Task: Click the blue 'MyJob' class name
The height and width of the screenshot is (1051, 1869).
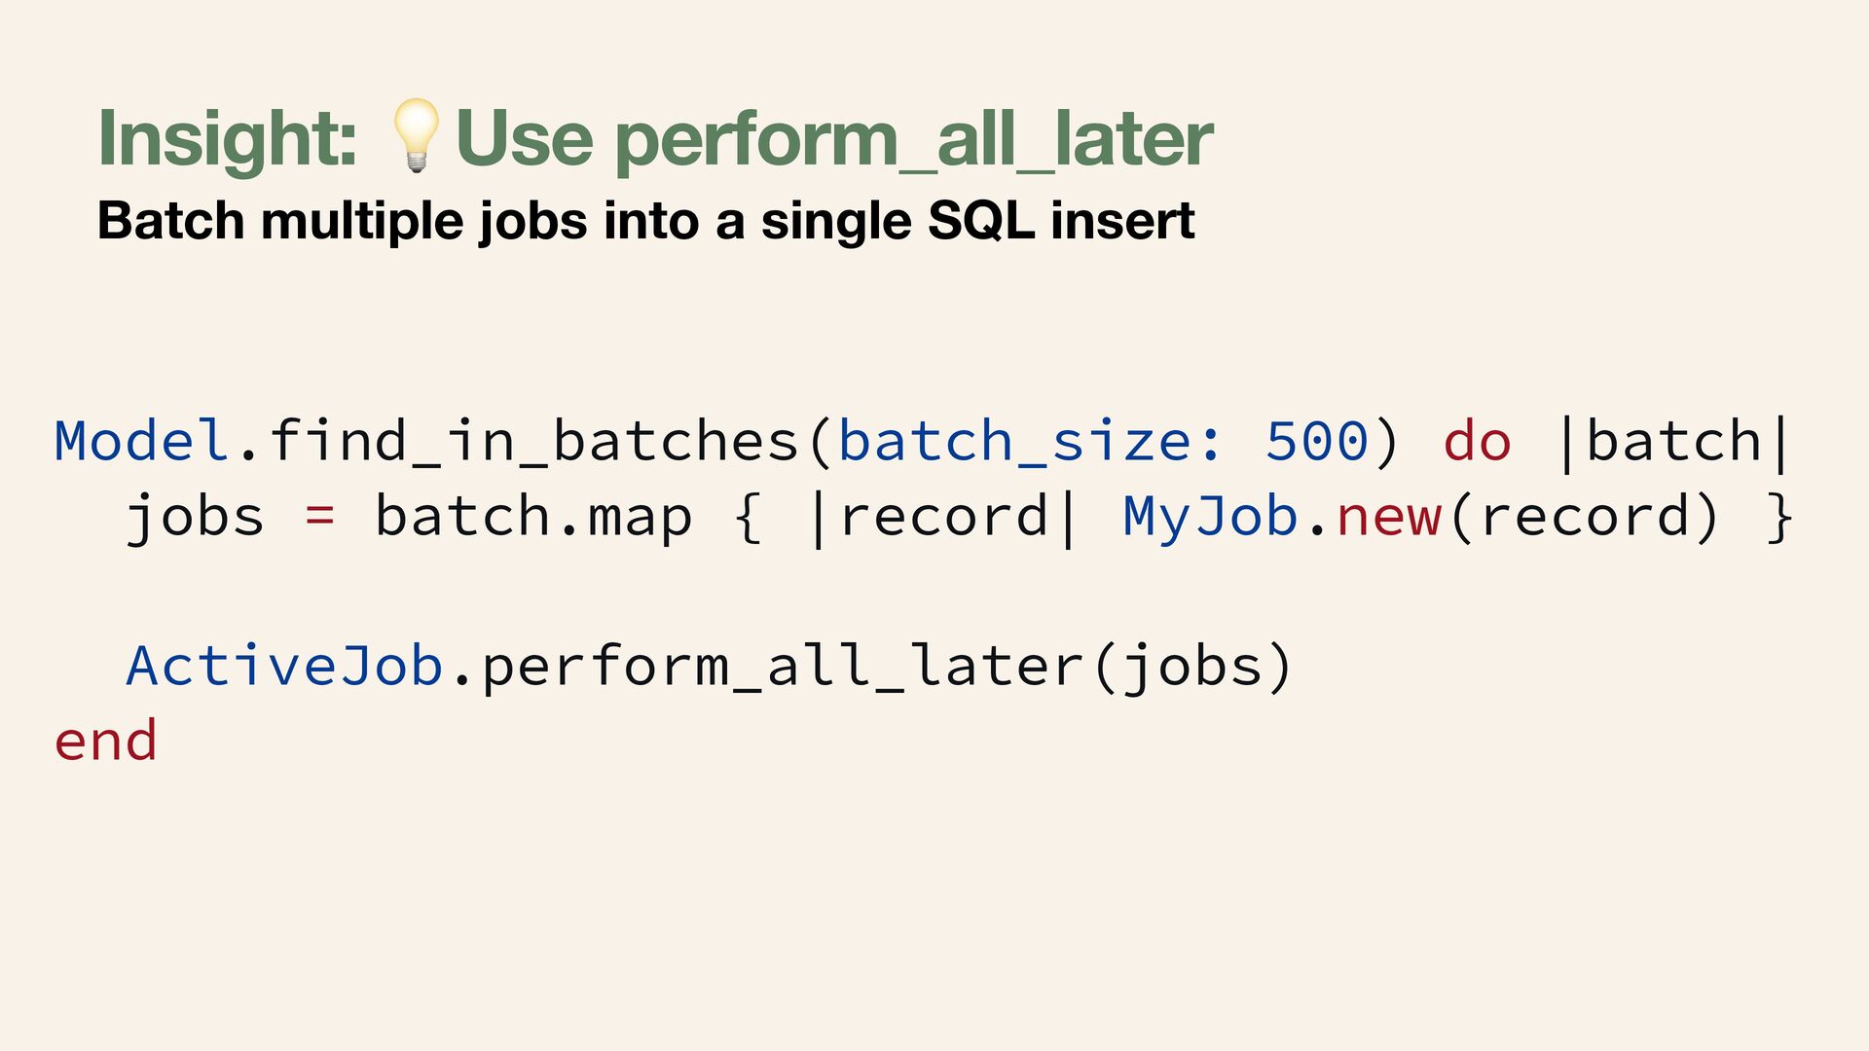Action: (1210, 517)
